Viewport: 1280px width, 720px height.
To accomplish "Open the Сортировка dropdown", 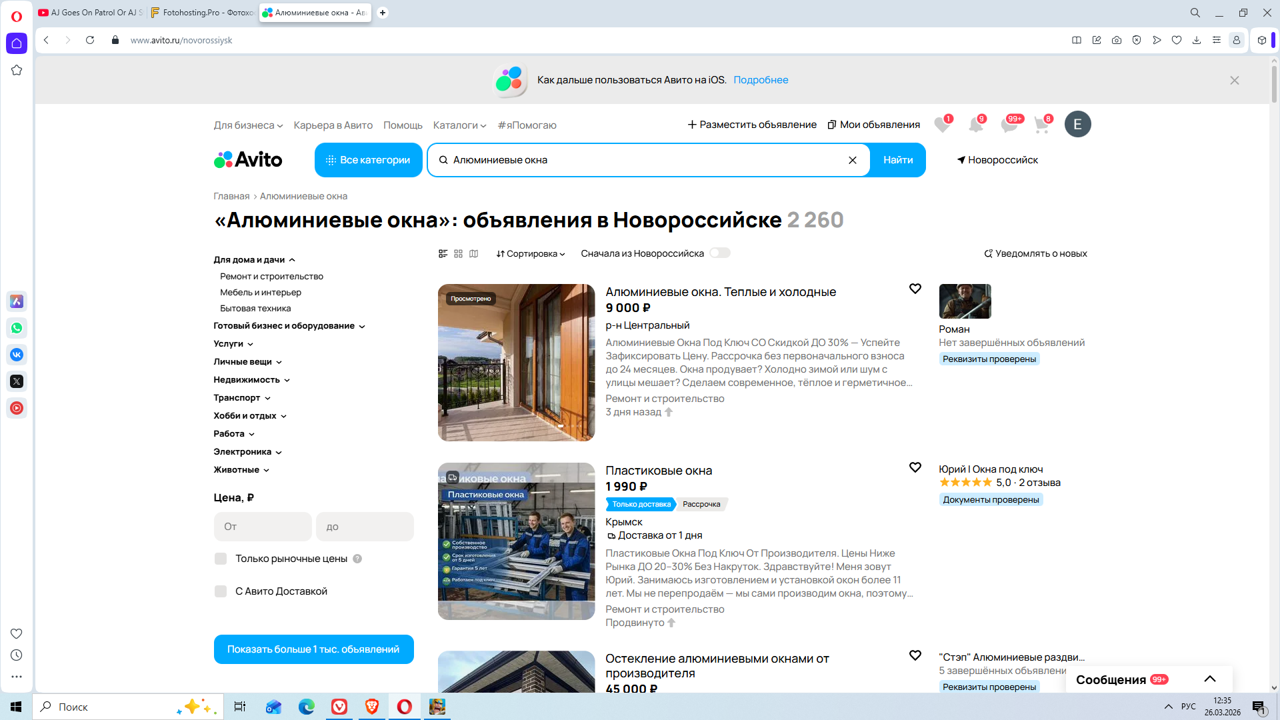I will (531, 253).
